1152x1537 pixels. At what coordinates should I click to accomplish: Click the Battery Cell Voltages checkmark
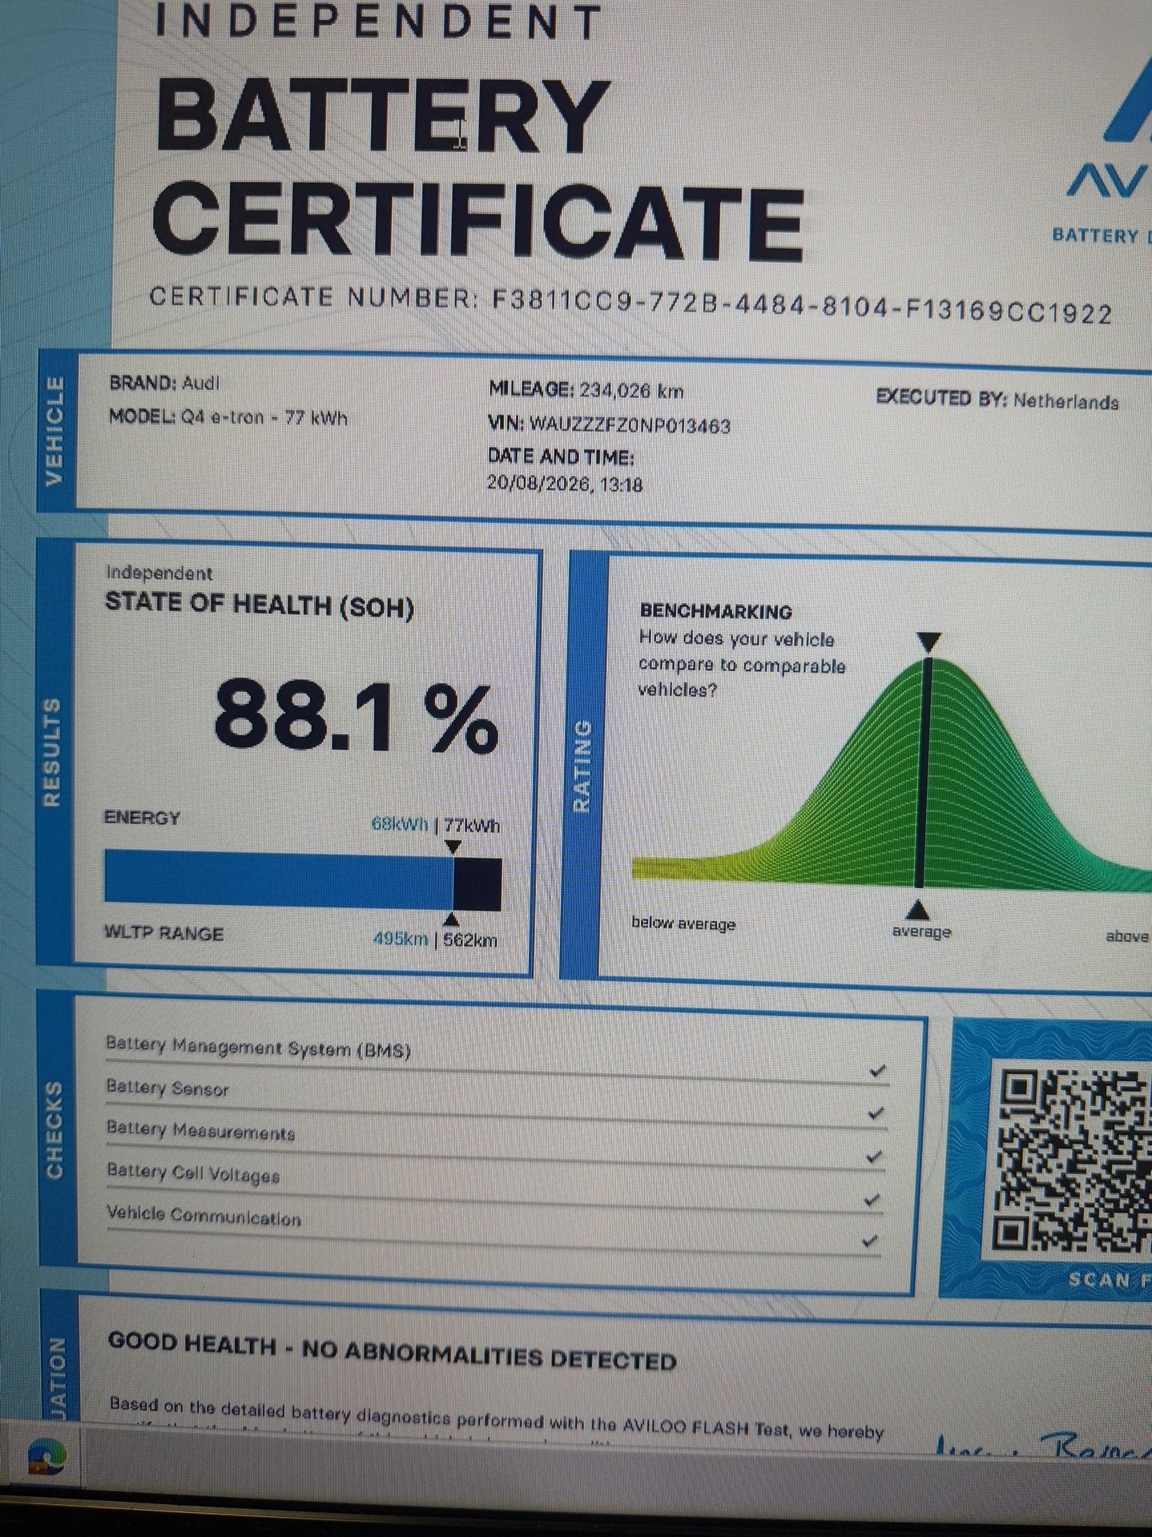[872, 1200]
